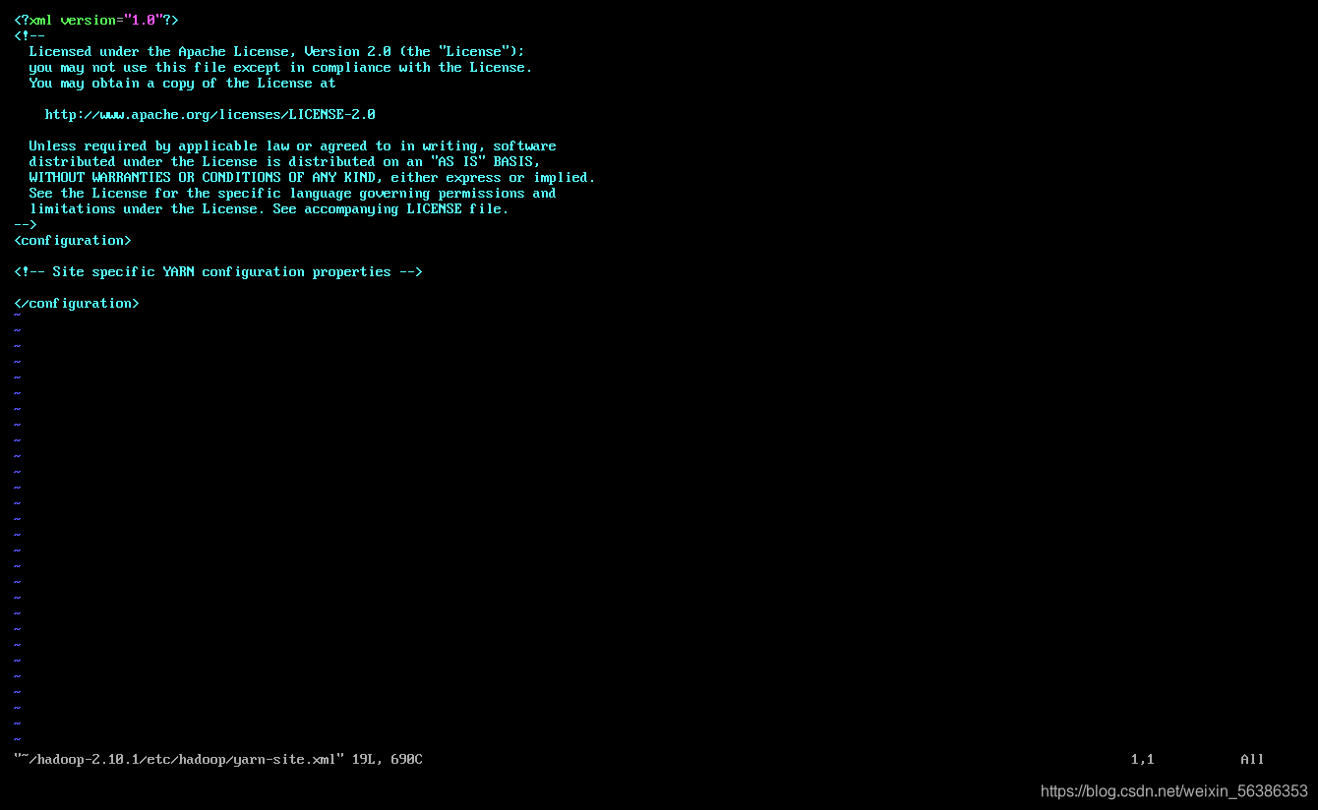Screen dimensions: 1318x810
Task: Click the "All" scroll position indicator
Action: [1252, 759]
